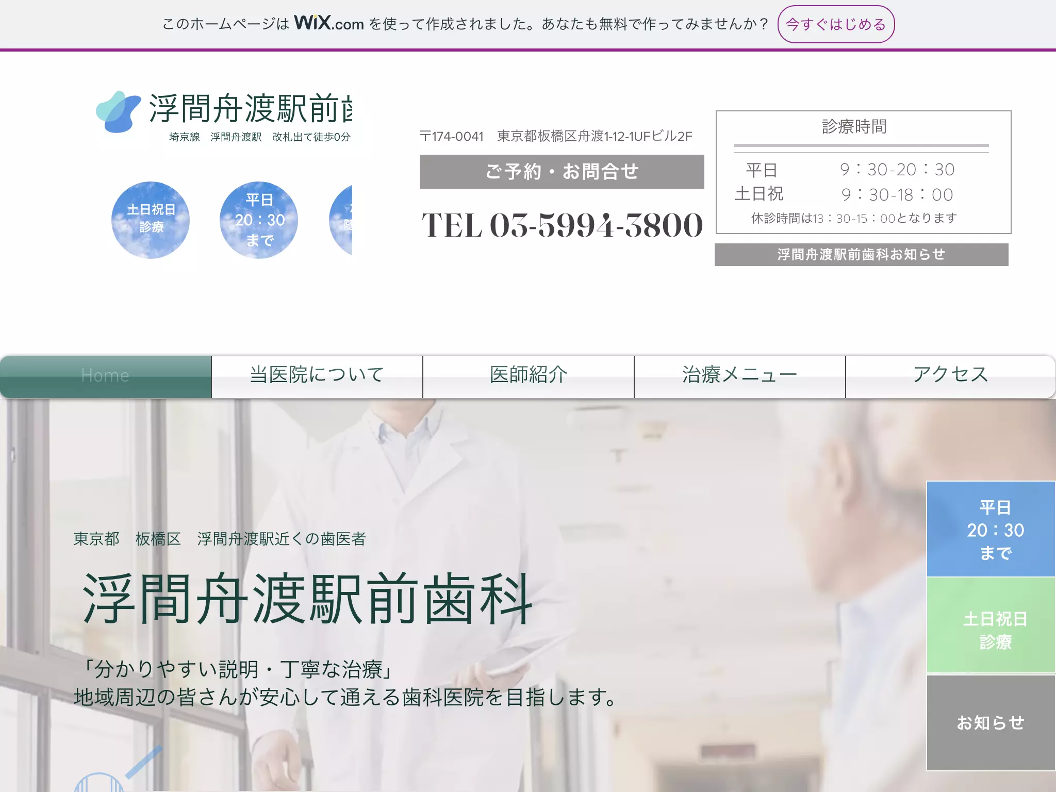1056x792 pixels.
Task: Click the 平日 label in hours box
Action: click(x=762, y=170)
